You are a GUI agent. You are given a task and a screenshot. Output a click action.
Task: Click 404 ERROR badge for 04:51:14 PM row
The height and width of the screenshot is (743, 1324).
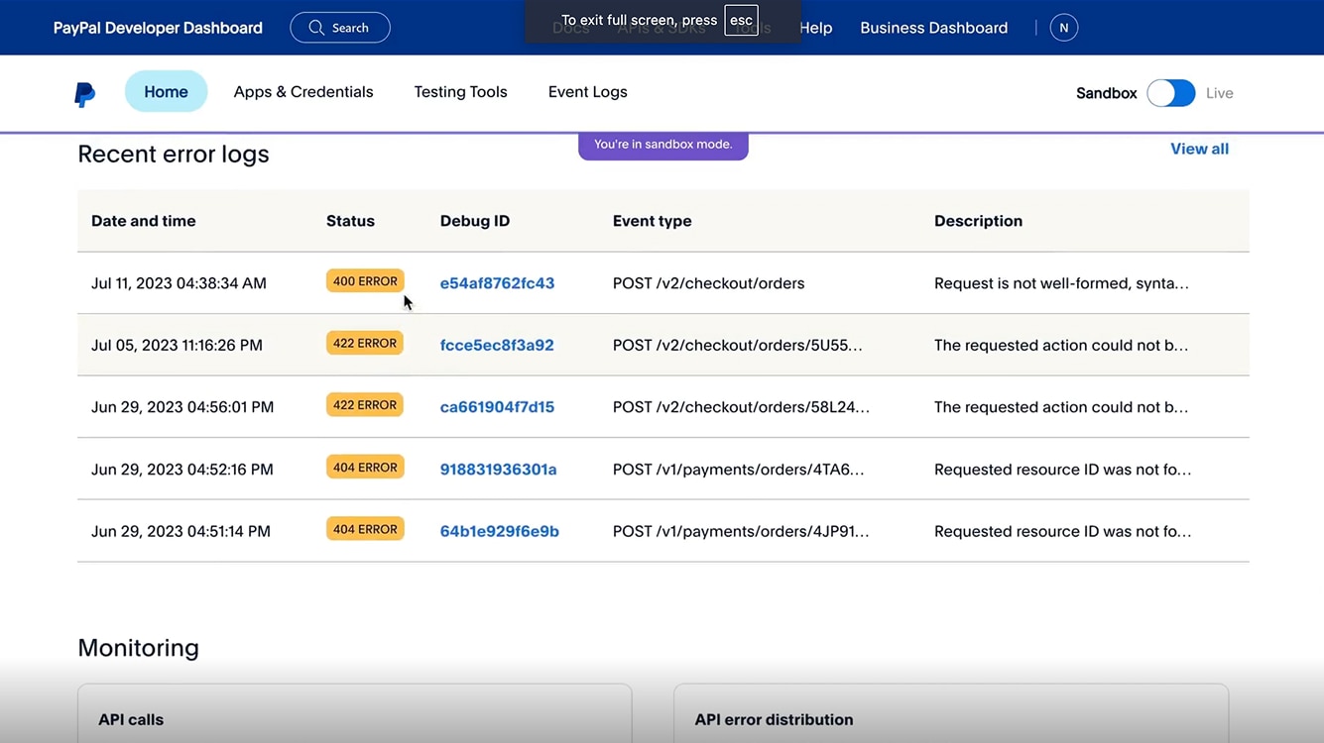(365, 529)
